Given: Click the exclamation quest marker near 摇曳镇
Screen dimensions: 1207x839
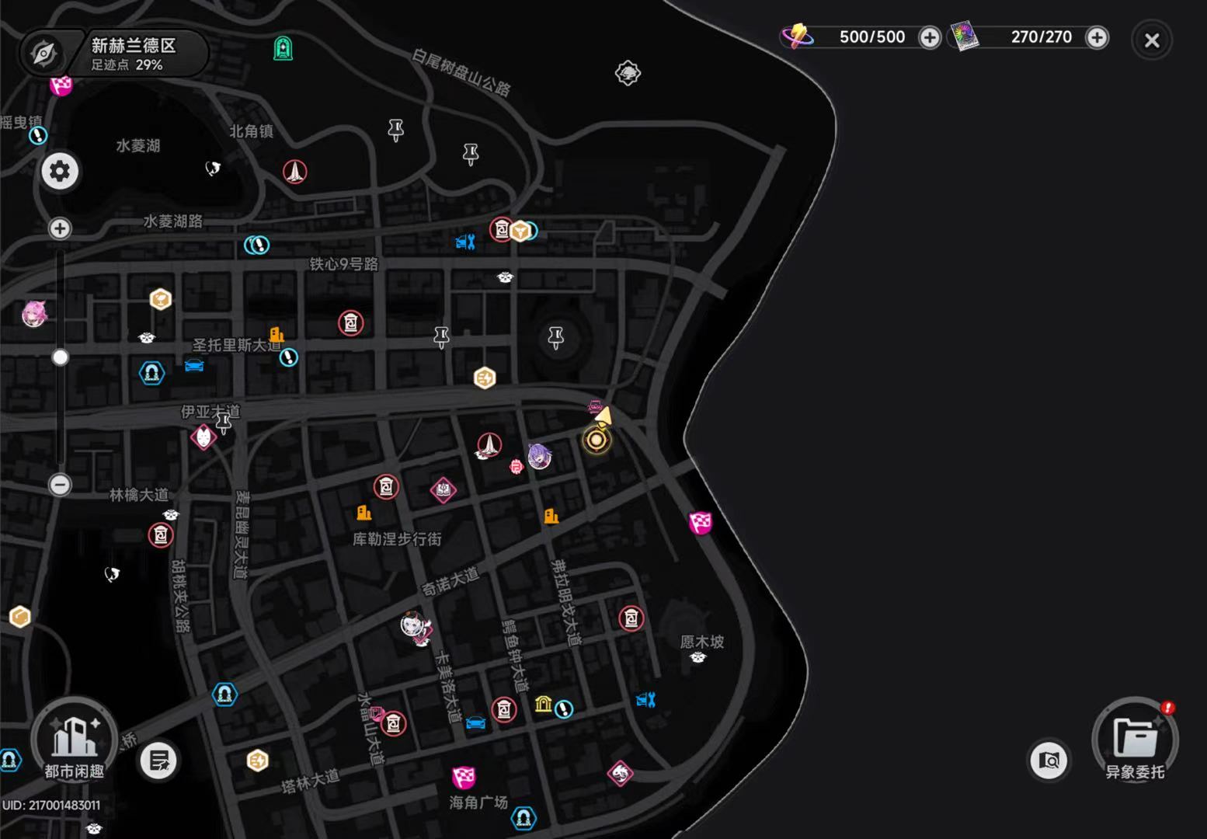Looking at the screenshot, I should point(38,135).
